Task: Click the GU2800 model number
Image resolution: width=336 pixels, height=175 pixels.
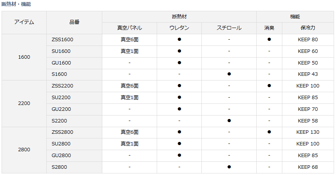Action: point(61,155)
